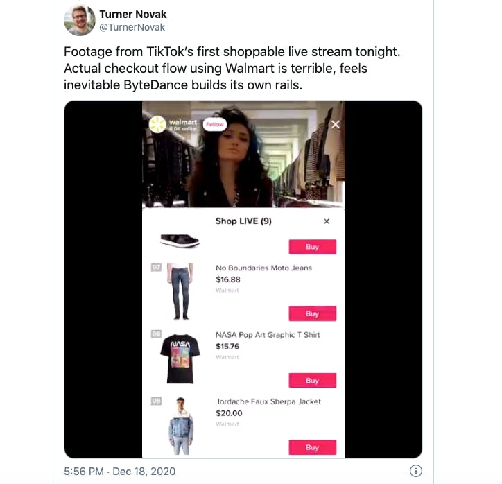Image resolution: width=502 pixels, height=484 pixels.
Task: Buy the No Boundaries Moto Jeans
Action: coord(313,313)
